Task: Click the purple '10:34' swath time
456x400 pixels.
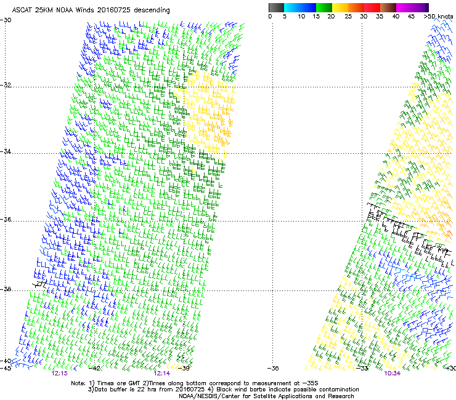Action: (x=393, y=374)
